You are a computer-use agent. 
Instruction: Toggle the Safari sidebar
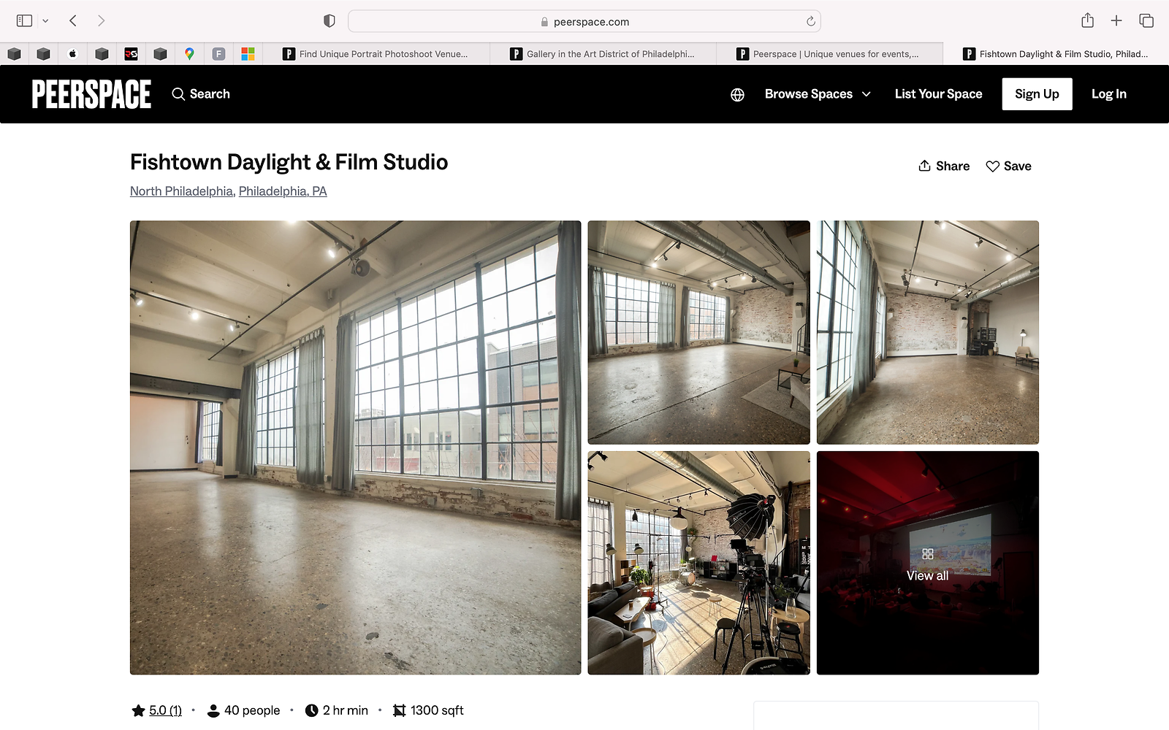click(24, 20)
